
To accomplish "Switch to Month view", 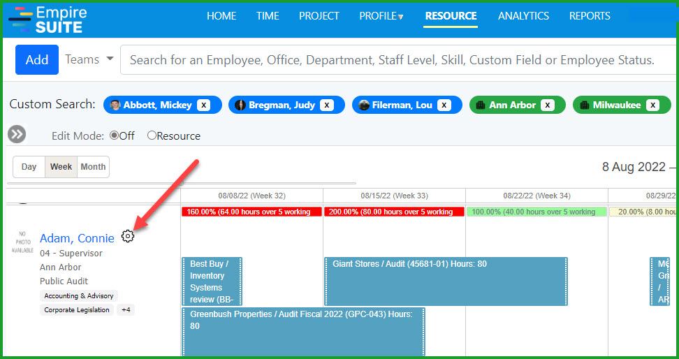I will point(93,167).
